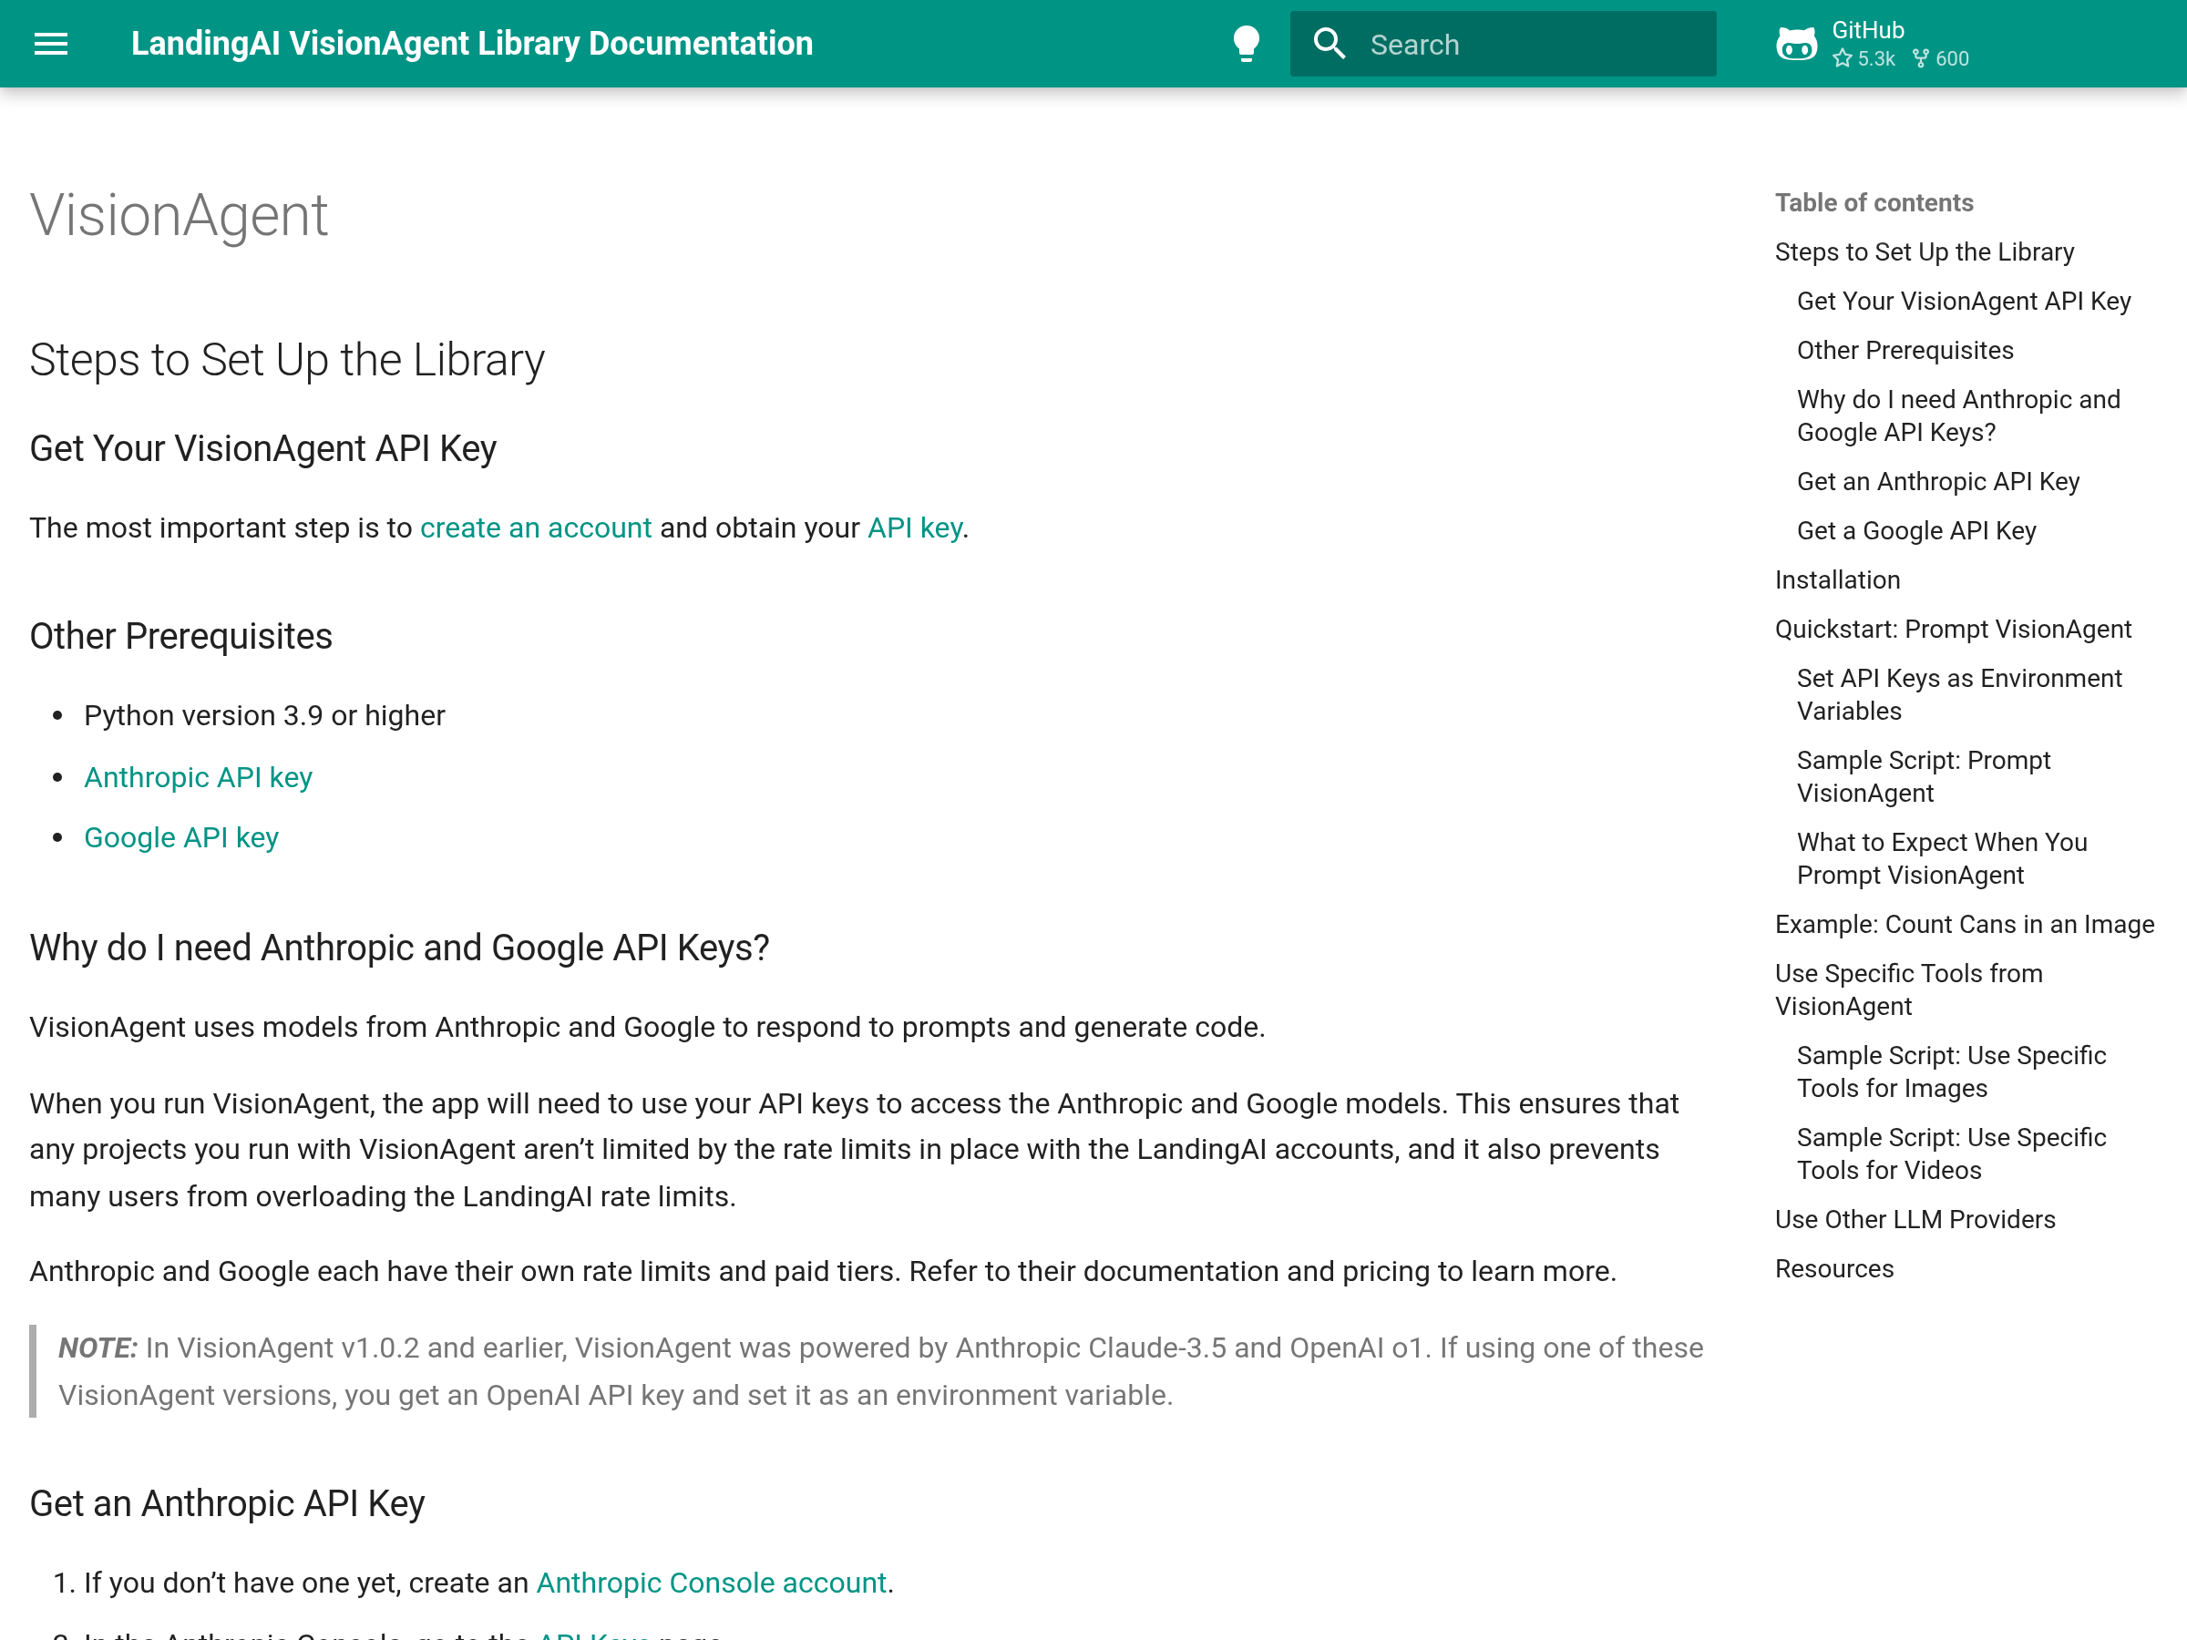Click the 'Other Prerequisites' section heading

click(181, 637)
